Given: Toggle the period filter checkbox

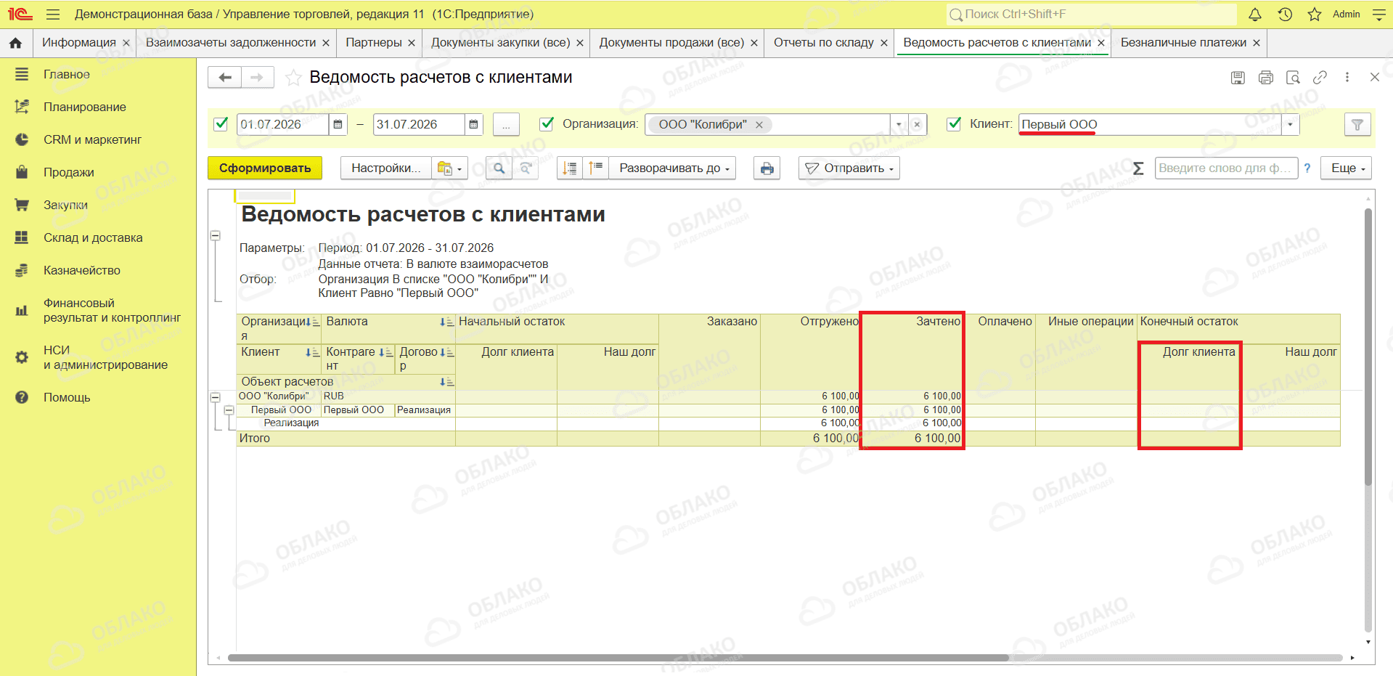Looking at the screenshot, I should click(x=221, y=124).
